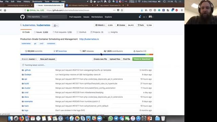Open the Insights tab
The image size is (217, 122).
click(113, 32)
